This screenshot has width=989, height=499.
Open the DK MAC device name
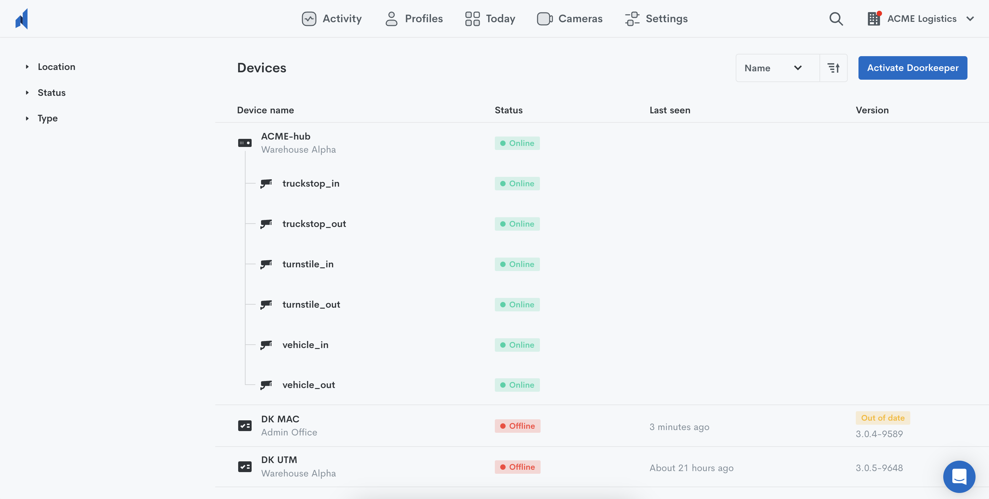tap(280, 419)
